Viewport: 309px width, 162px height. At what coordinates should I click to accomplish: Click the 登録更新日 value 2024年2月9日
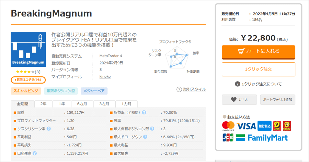click(x=111, y=63)
